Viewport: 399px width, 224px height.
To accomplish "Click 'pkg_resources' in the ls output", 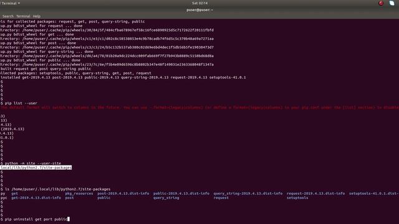I will coord(79,194).
